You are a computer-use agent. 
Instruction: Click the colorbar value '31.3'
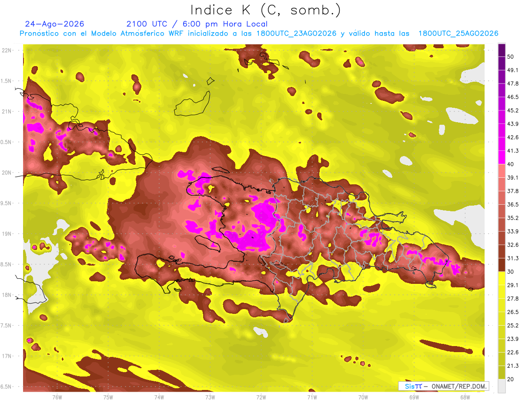tap(512, 258)
